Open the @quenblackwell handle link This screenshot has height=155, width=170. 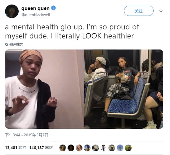tap(36, 15)
